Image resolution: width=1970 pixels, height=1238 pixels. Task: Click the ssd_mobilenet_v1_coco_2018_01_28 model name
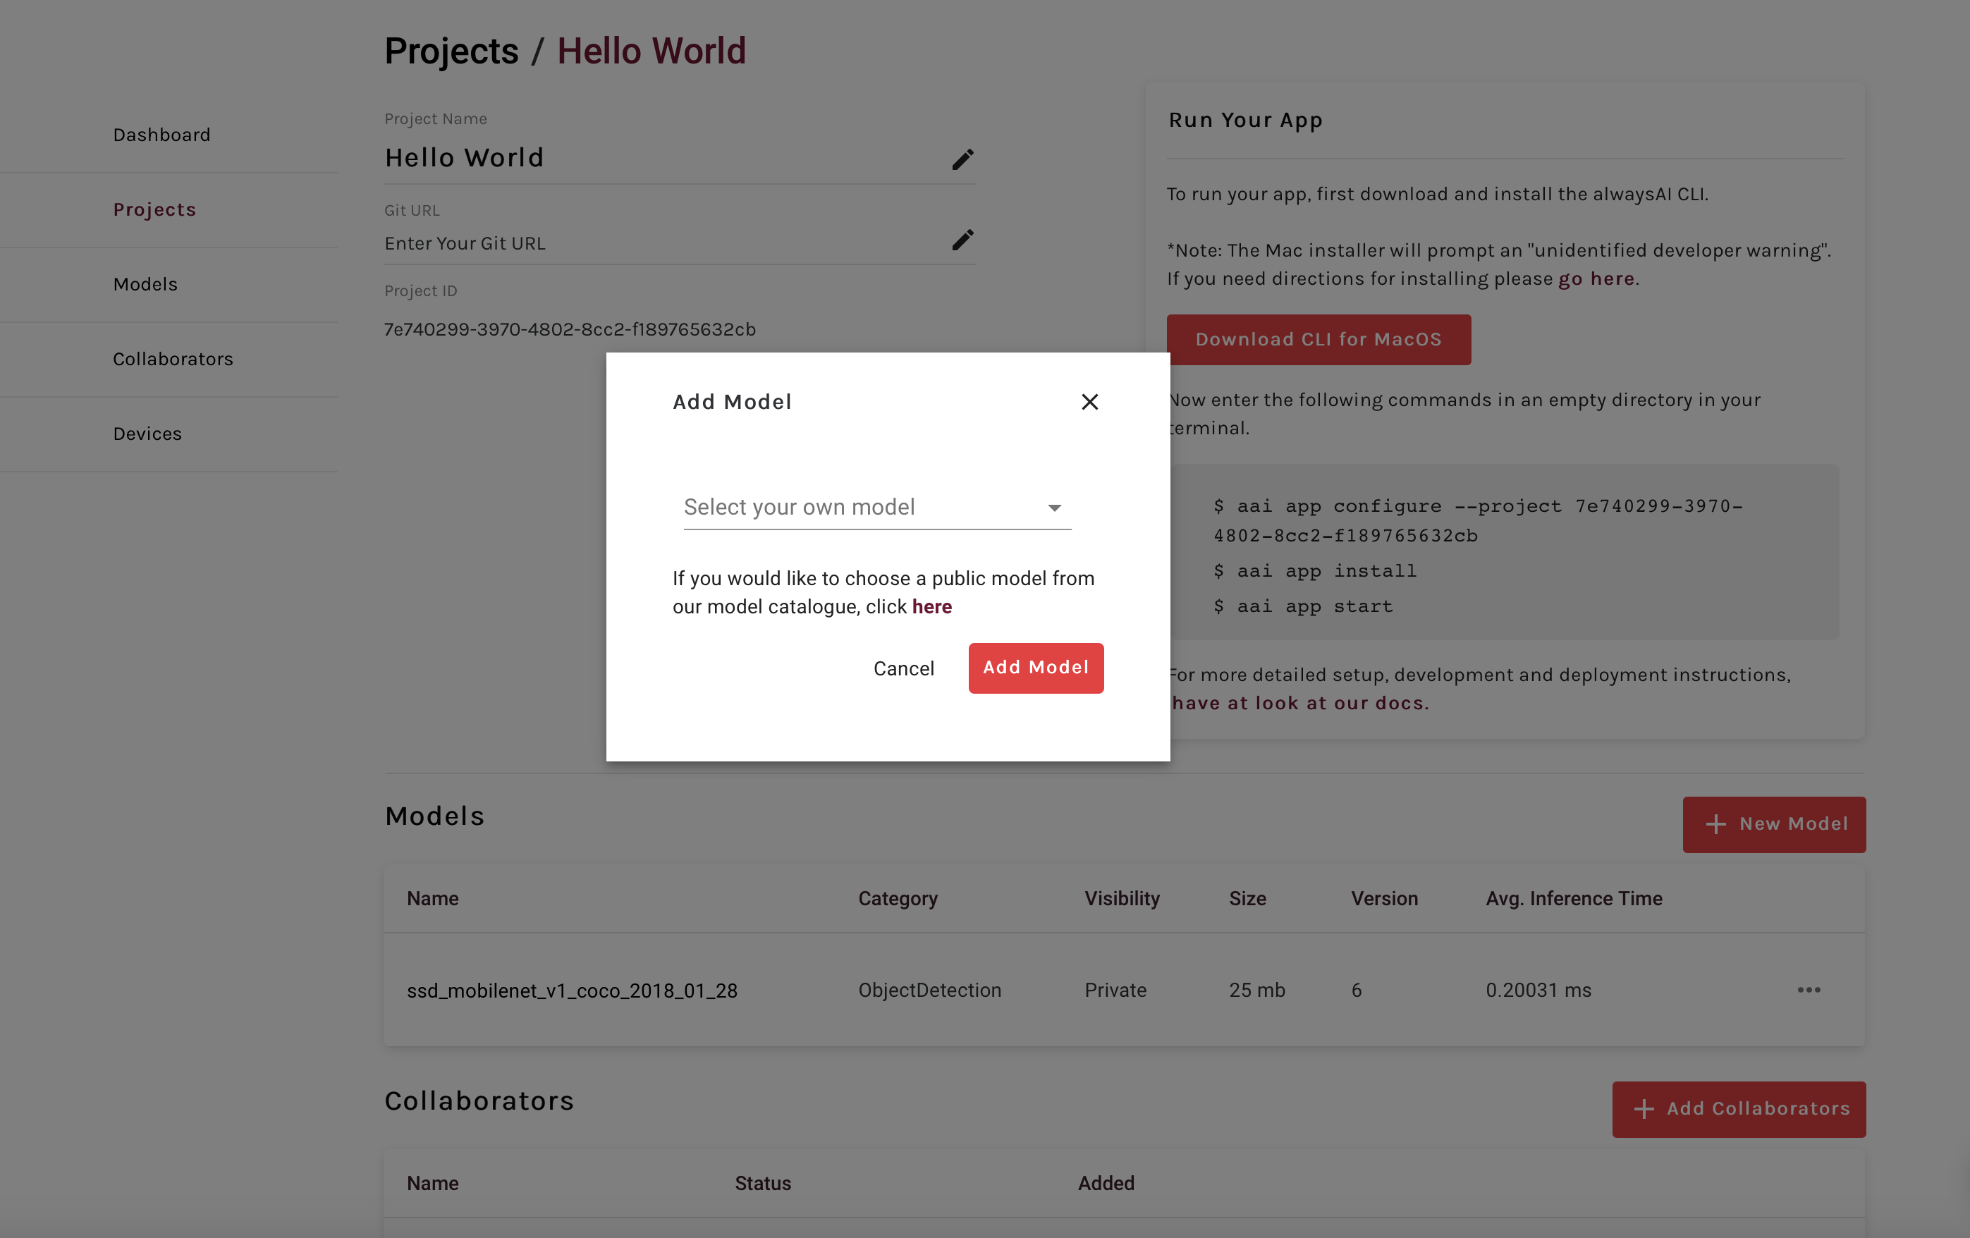pyautogui.click(x=572, y=990)
